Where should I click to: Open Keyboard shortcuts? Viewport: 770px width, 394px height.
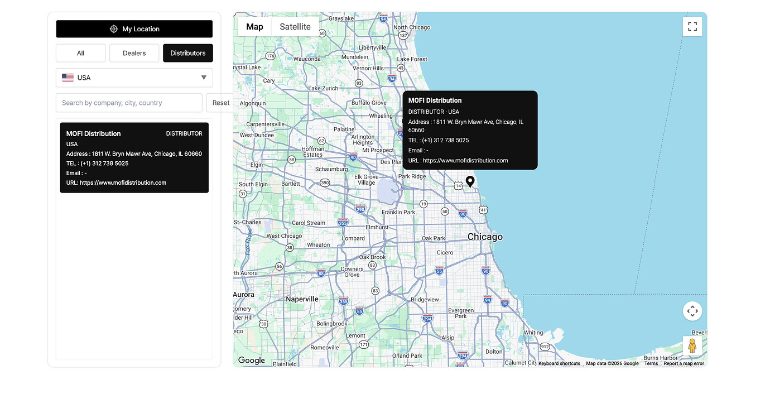(x=559, y=363)
